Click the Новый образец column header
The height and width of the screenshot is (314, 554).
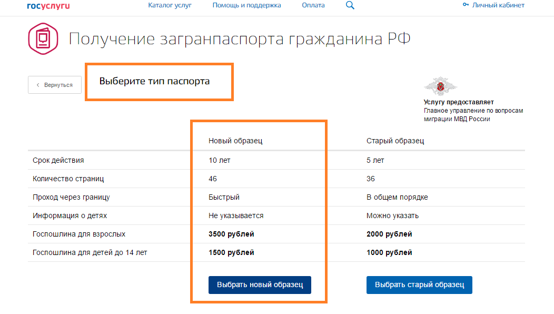pyautogui.click(x=235, y=141)
